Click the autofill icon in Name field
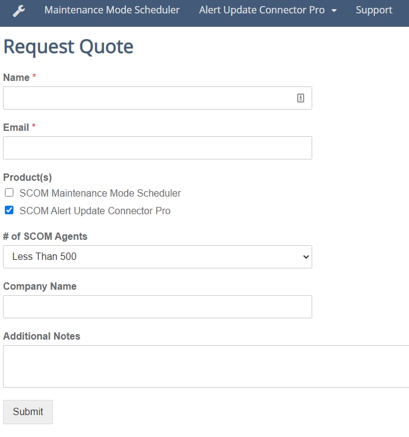 (300, 98)
